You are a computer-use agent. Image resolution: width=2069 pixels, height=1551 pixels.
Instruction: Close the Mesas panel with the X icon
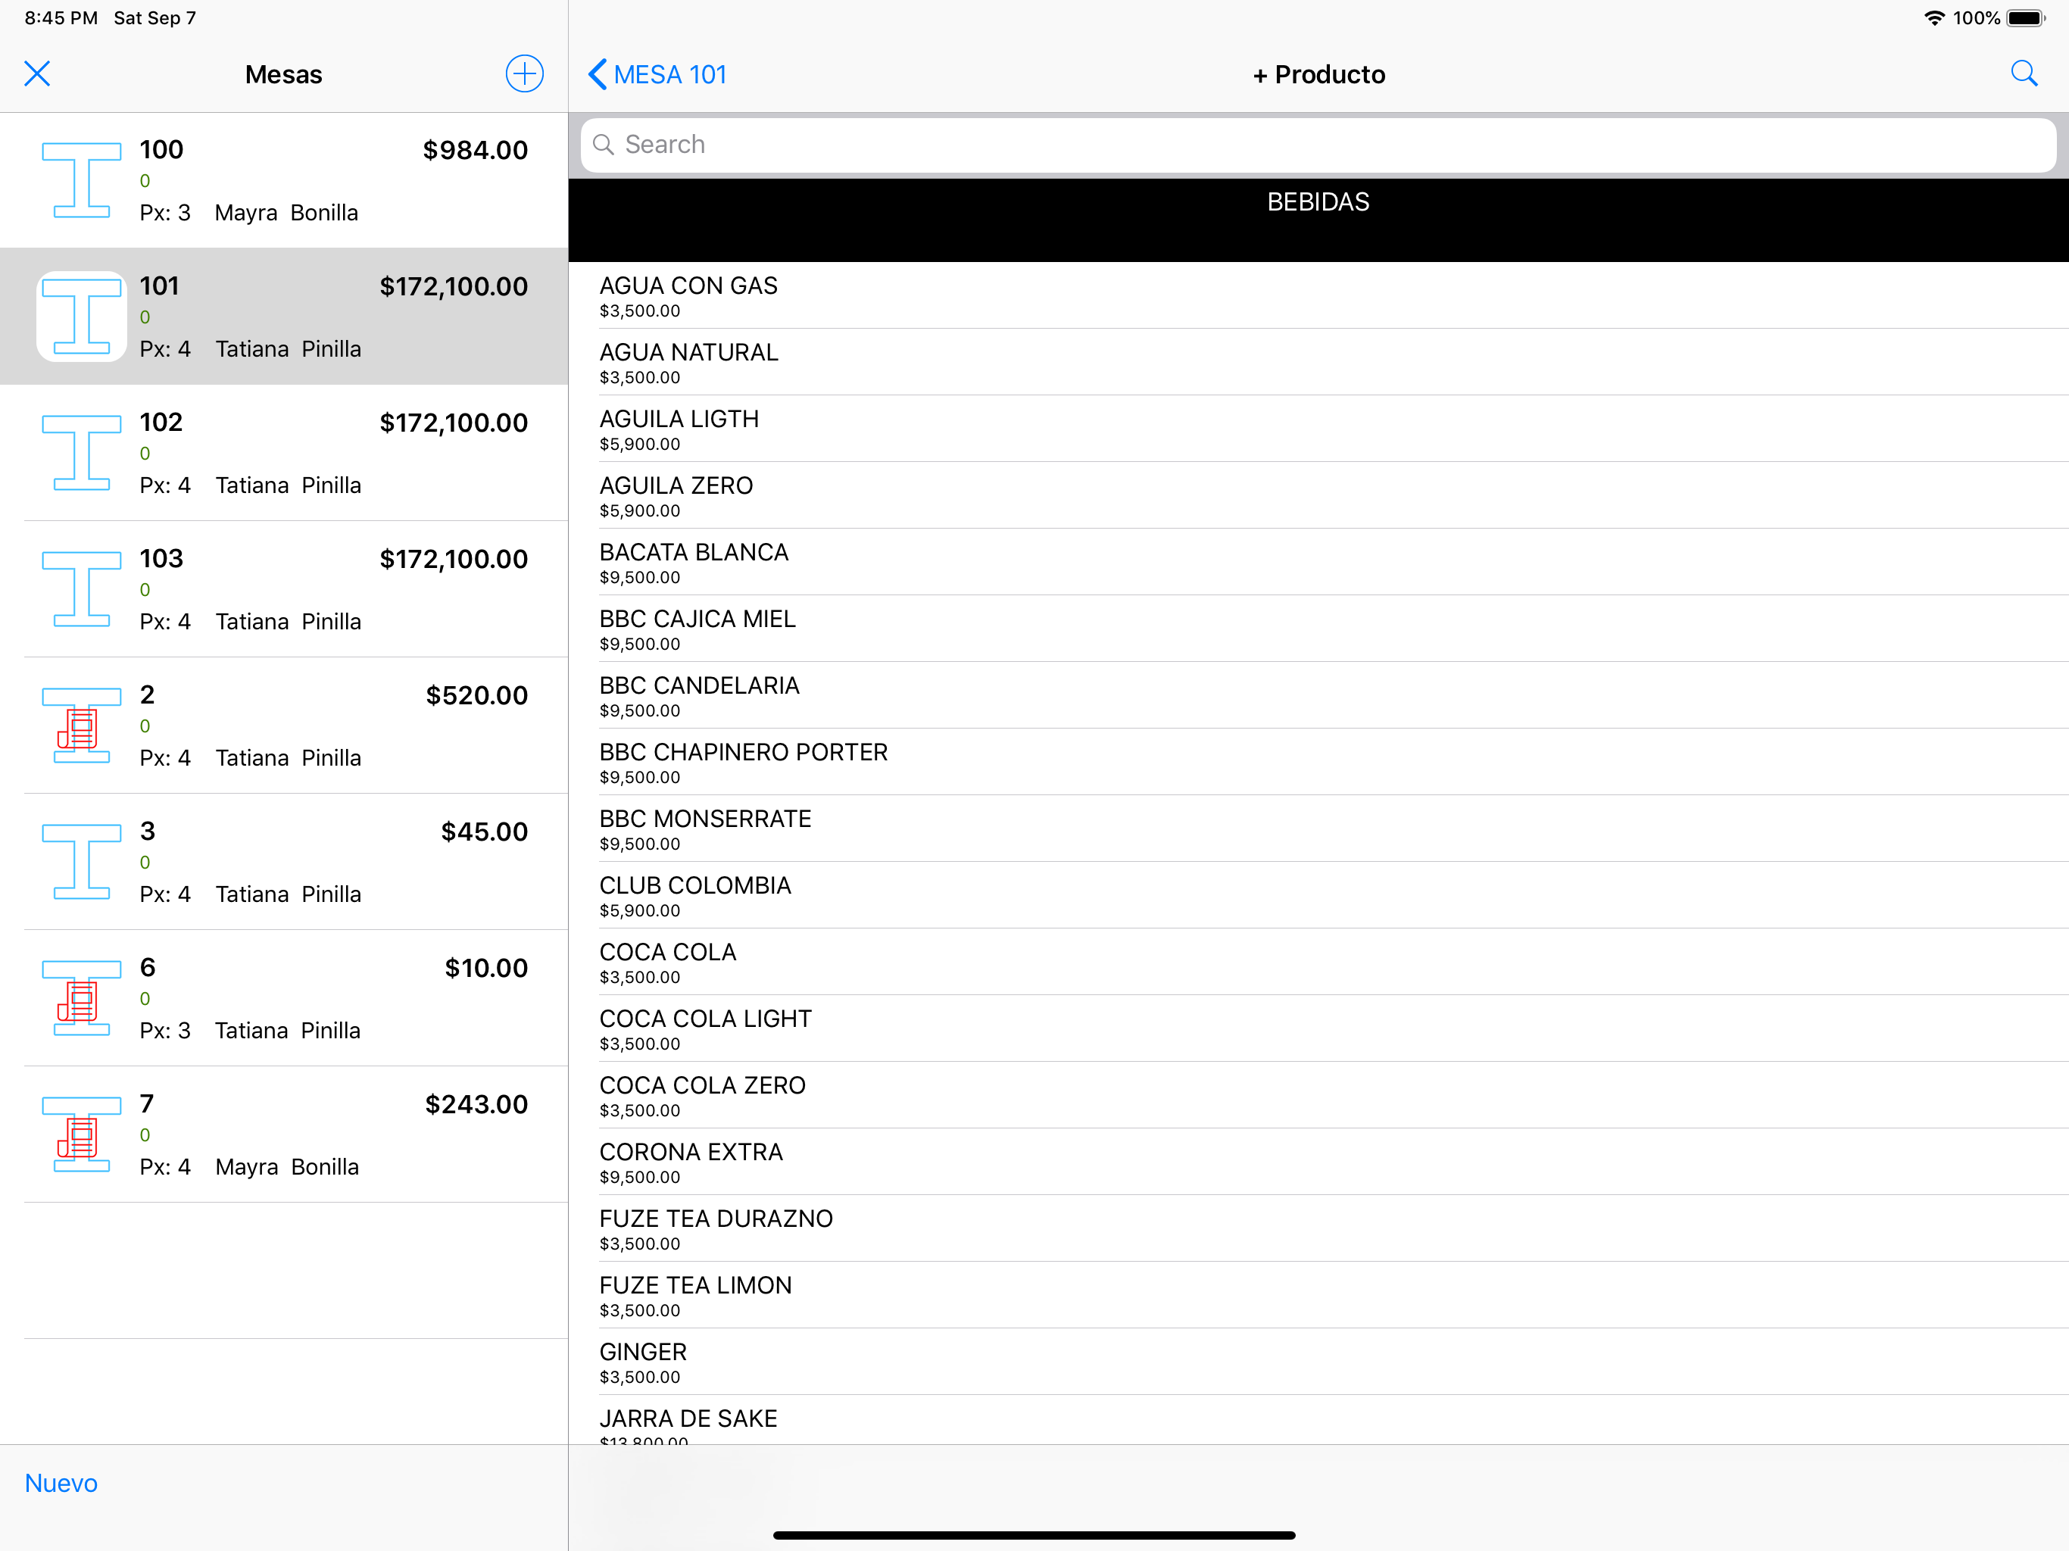pos(36,74)
